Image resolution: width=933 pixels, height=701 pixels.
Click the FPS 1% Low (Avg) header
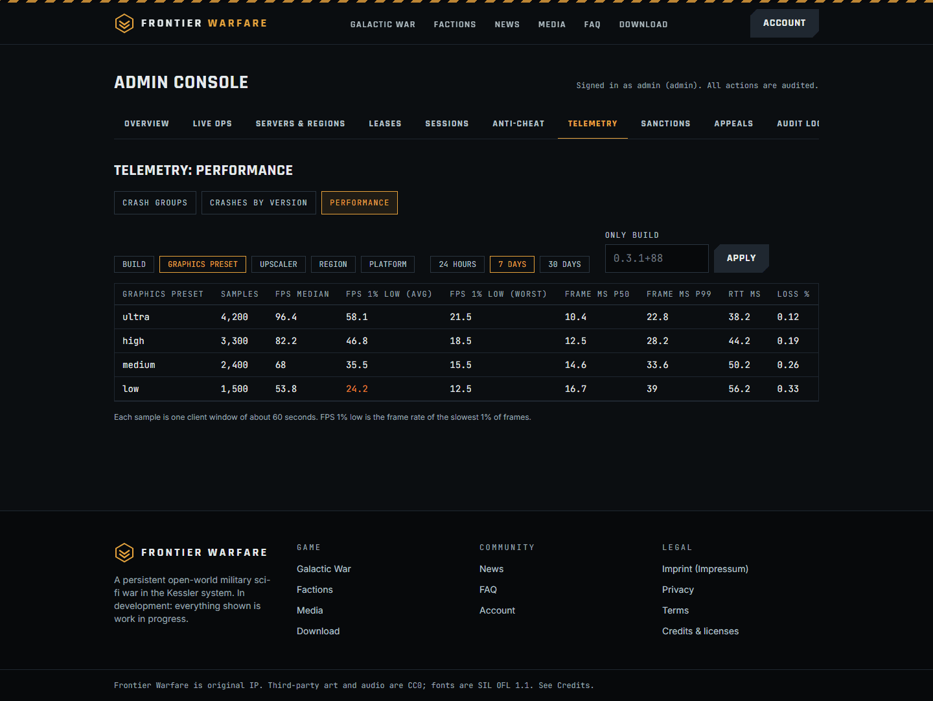point(389,294)
